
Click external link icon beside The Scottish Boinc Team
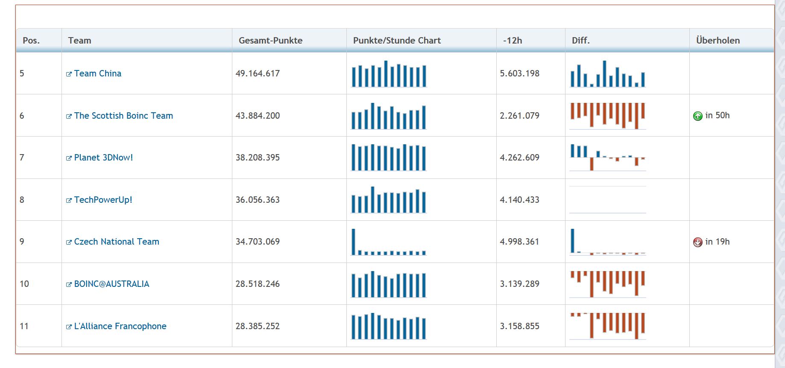pos(69,117)
